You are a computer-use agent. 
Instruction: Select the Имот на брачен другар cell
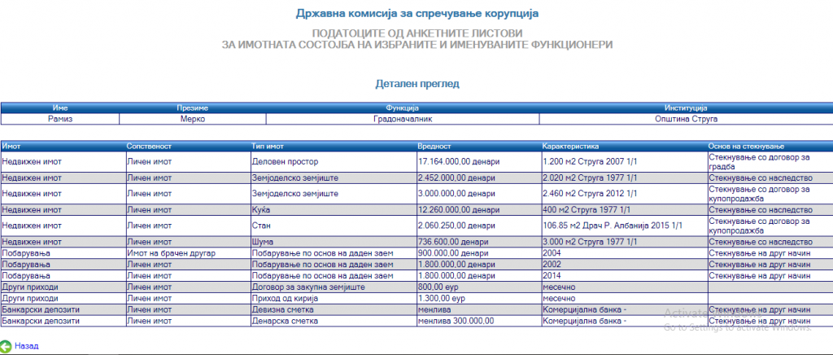[x=170, y=253]
